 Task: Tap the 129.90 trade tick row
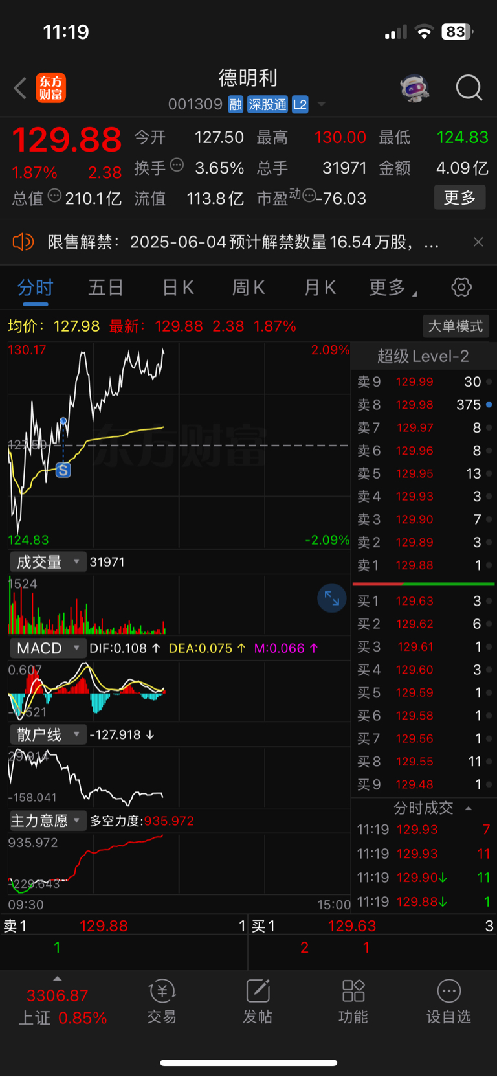[x=423, y=878]
